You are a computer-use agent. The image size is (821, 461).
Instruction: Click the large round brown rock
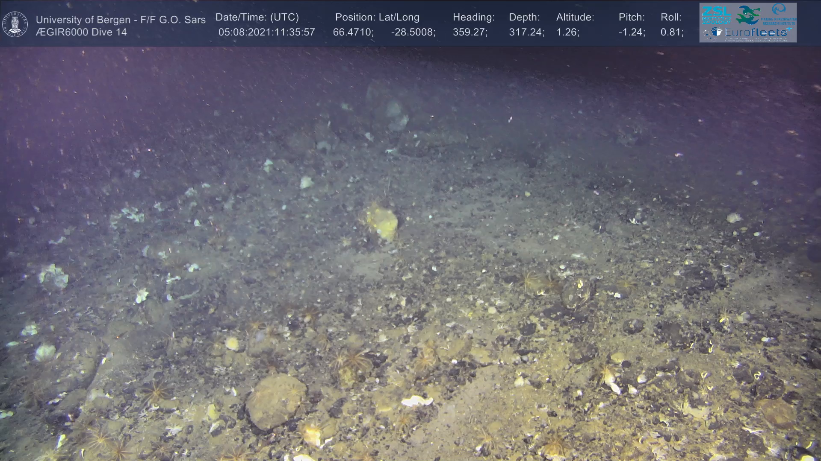point(275,400)
